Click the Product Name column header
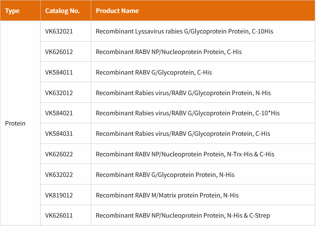This screenshot has width=316, height=226. 117,11
